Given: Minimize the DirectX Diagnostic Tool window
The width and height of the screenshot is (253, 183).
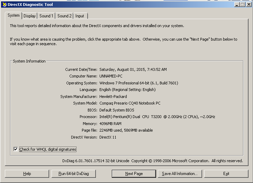Looking at the screenshot, I should pos(237,5).
